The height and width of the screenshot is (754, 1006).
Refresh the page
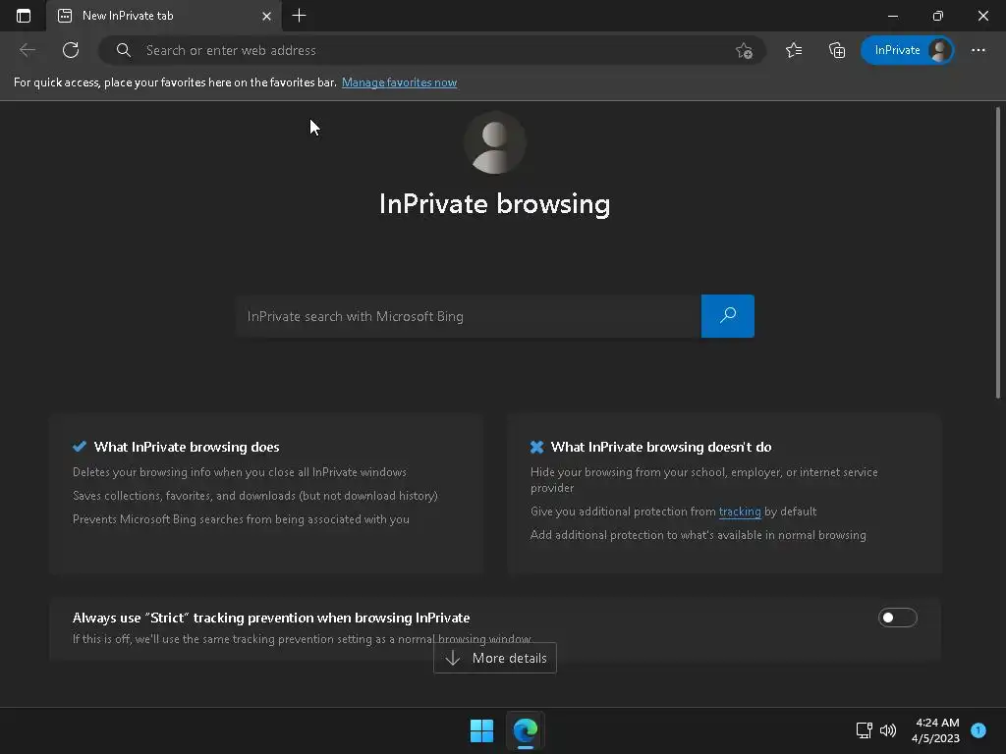coord(71,50)
